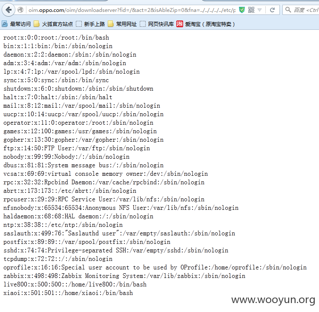Click the line starting 'sshd:x:74:74'
The width and height of the screenshot is (319, 312).
coord(116,250)
